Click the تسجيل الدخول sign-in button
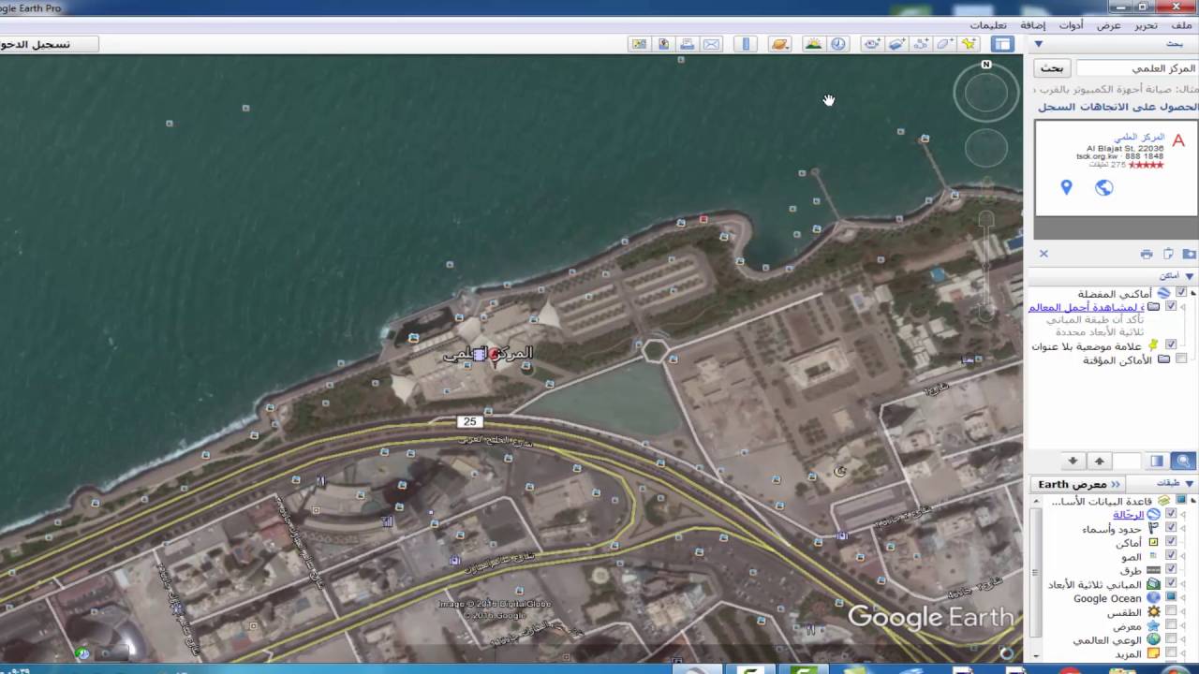Viewport: 1199px width, 674px height. pos(47,44)
